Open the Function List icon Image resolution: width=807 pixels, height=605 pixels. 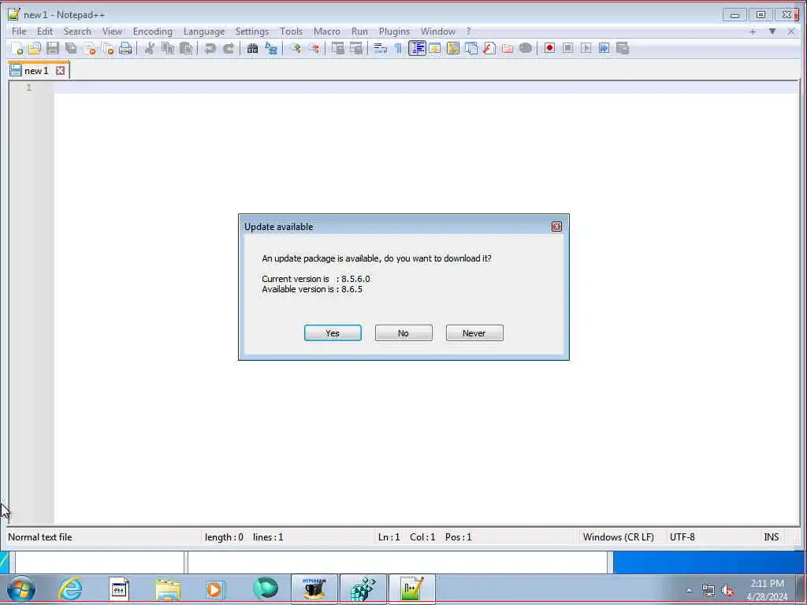click(489, 48)
